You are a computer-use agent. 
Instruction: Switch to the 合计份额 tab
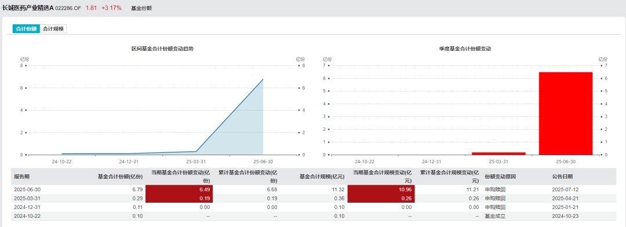26,29
